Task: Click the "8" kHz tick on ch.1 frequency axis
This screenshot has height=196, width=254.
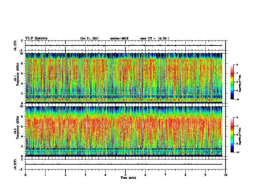Action: 22,63
